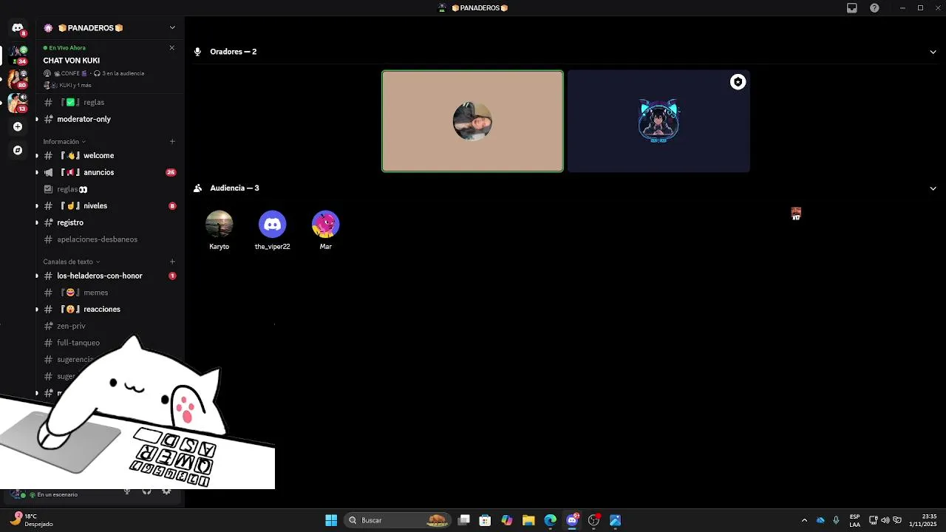Open the registro channel

click(x=109, y=222)
